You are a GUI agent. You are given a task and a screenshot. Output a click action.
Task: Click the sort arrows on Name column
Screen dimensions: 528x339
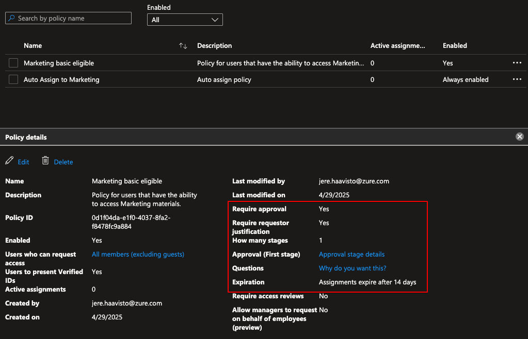coord(183,46)
